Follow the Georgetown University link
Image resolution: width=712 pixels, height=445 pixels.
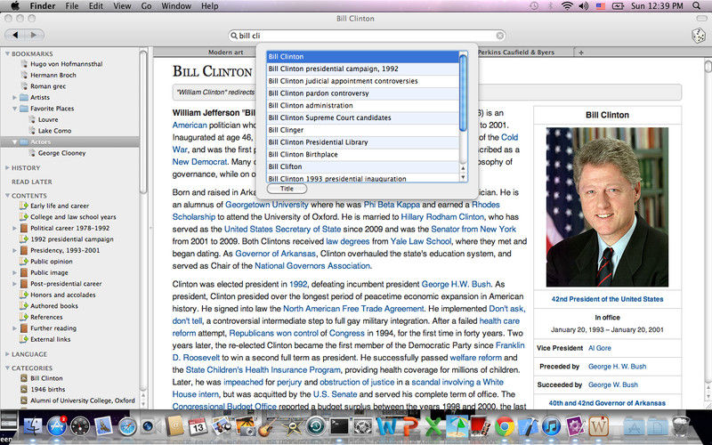point(266,205)
